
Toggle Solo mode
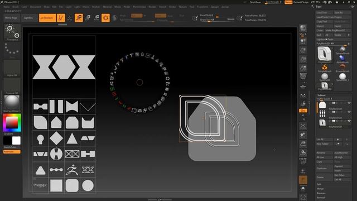[x=303, y=189]
